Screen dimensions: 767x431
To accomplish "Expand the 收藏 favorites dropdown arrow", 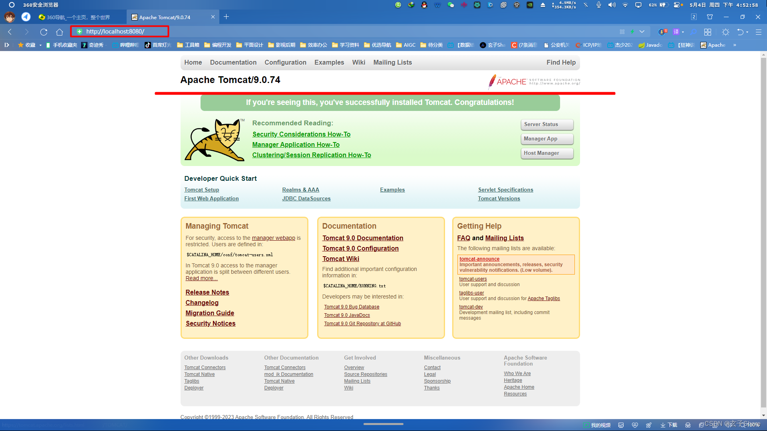I will [x=40, y=45].
